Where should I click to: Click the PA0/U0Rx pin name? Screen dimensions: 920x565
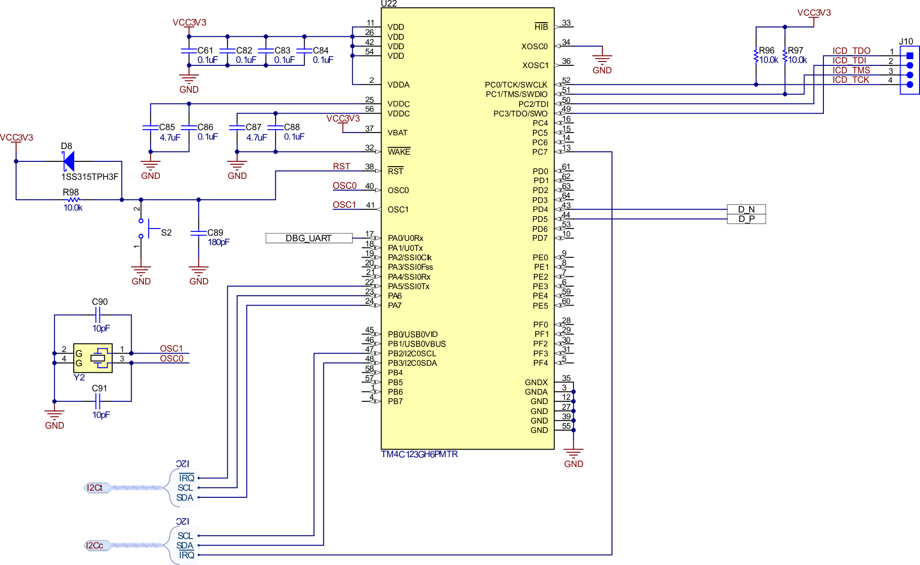[406, 238]
